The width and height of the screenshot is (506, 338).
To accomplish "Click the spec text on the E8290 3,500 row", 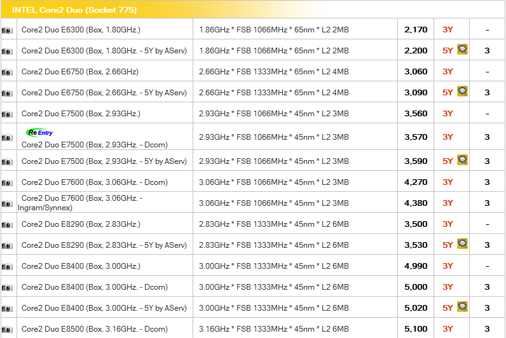I will [x=273, y=224].
